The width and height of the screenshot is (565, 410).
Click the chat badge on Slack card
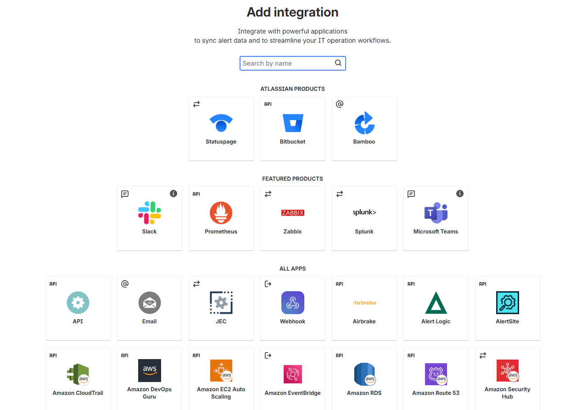[125, 194]
